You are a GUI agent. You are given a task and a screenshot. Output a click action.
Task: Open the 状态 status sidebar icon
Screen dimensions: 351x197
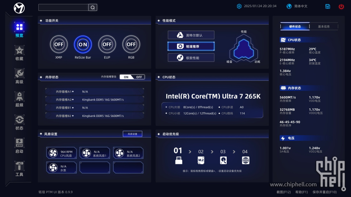tap(19, 120)
